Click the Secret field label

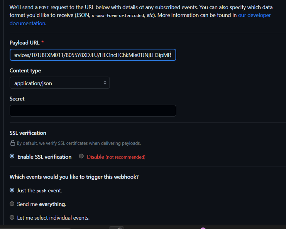(17, 99)
